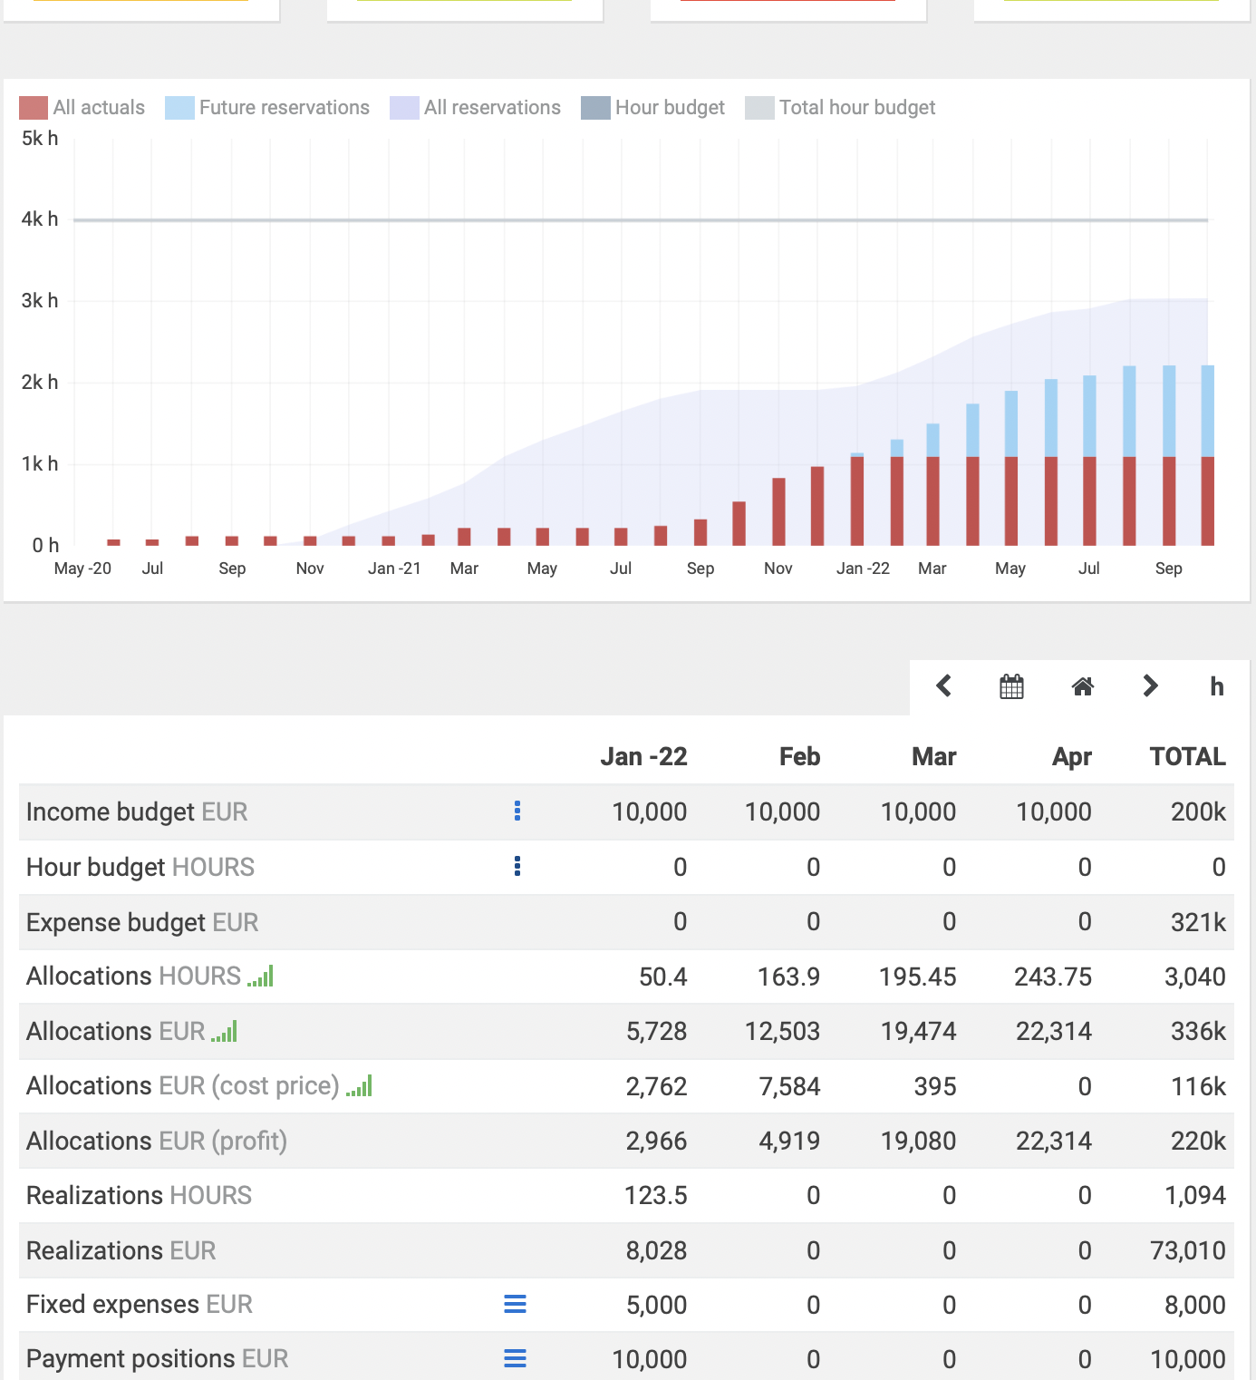
Task: Toggle Total hour budget legend entry
Action: [x=840, y=108]
